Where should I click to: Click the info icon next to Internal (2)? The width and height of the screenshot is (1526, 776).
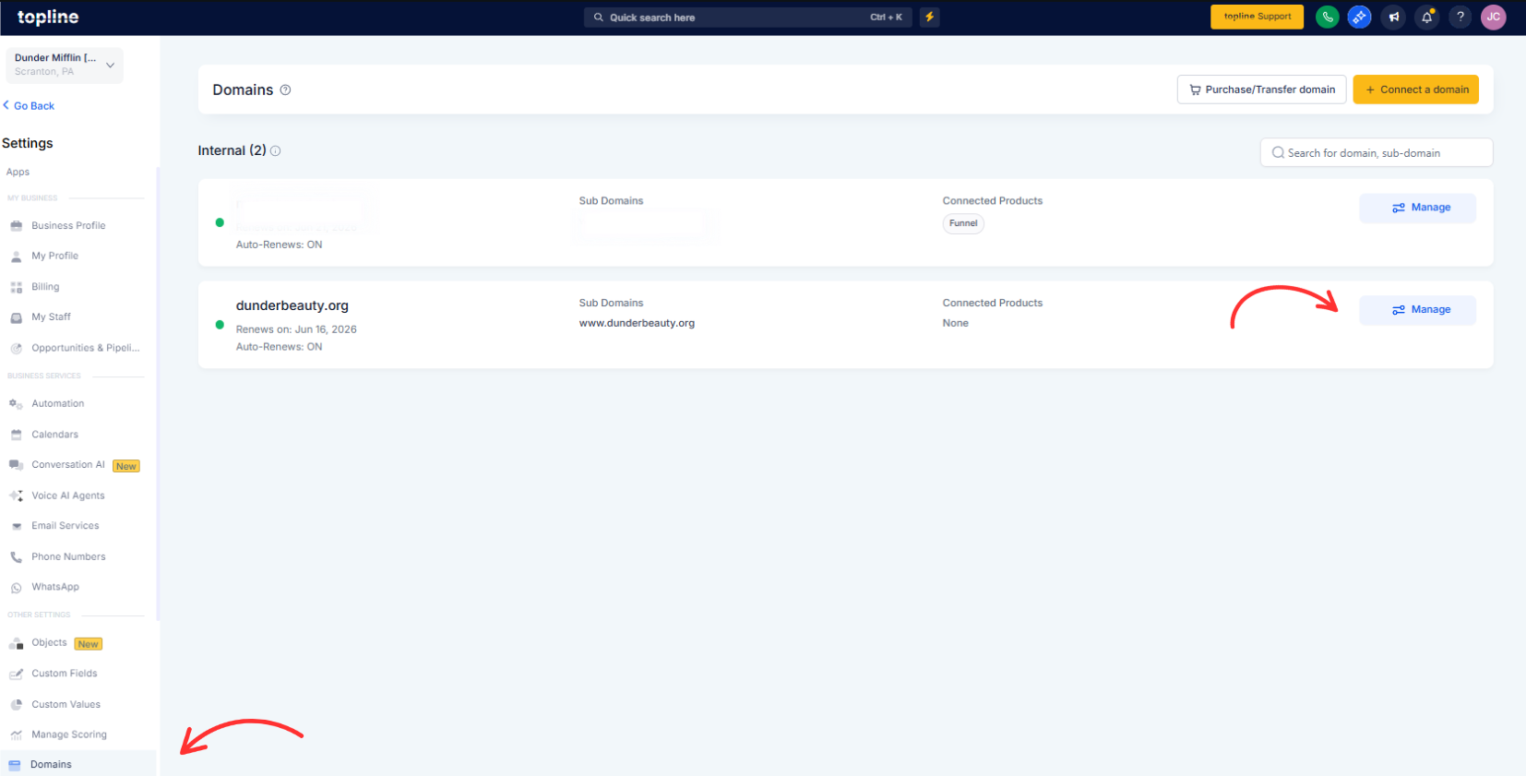276,151
